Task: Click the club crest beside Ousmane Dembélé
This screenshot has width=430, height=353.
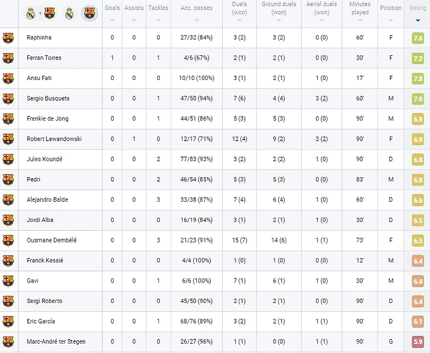Action: (x=8, y=240)
